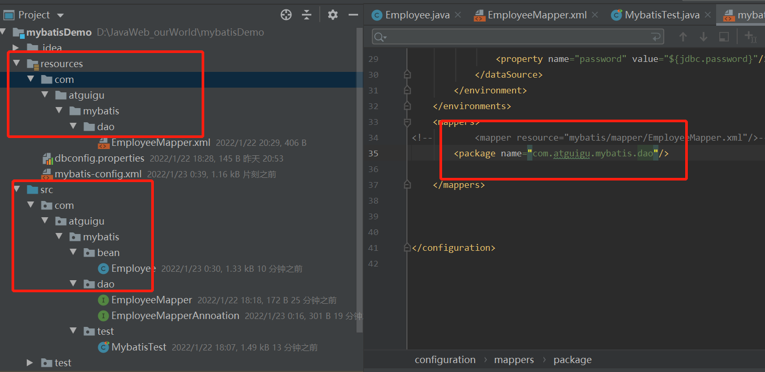Select dao package label under src

point(106,284)
